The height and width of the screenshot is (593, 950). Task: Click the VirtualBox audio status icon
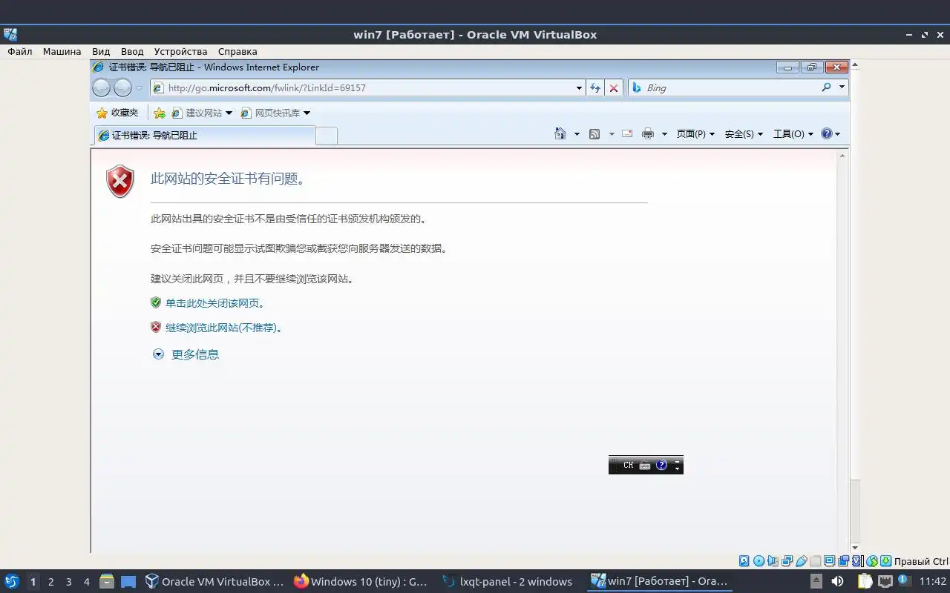pos(773,561)
